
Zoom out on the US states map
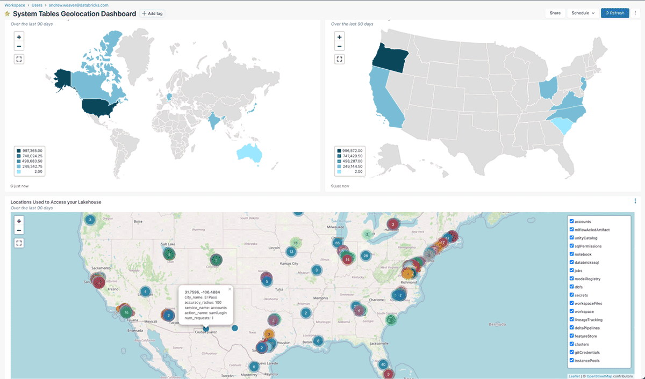point(339,47)
